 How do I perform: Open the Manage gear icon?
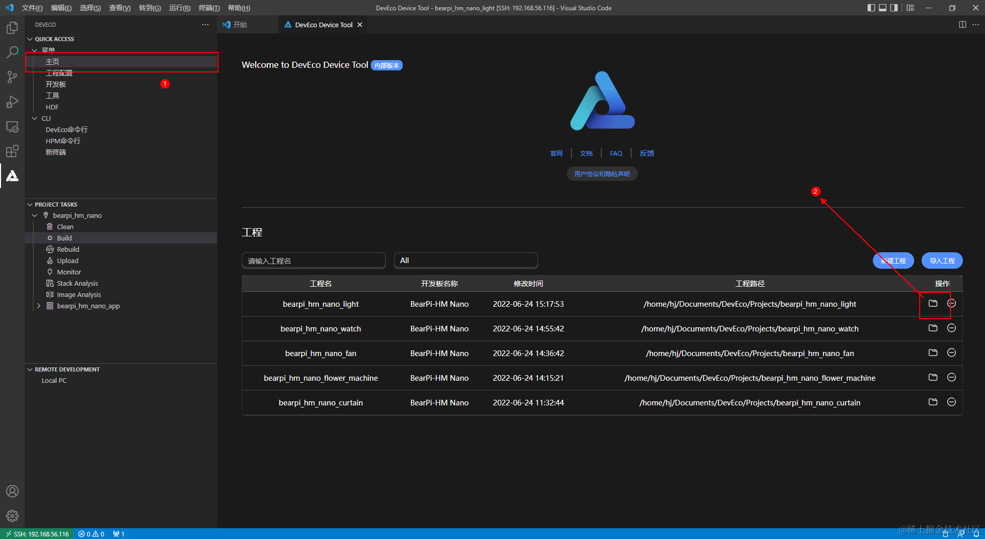[x=12, y=516]
